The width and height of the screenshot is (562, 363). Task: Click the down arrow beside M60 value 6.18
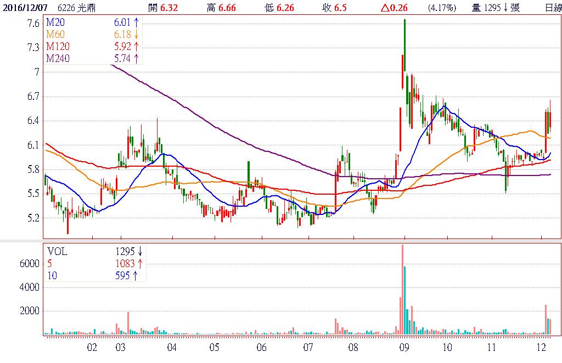pos(136,35)
